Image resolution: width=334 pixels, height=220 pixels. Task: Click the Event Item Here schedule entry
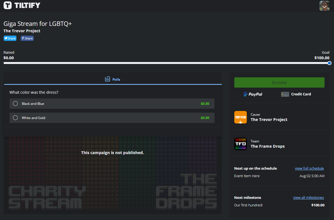(x=247, y=176)
